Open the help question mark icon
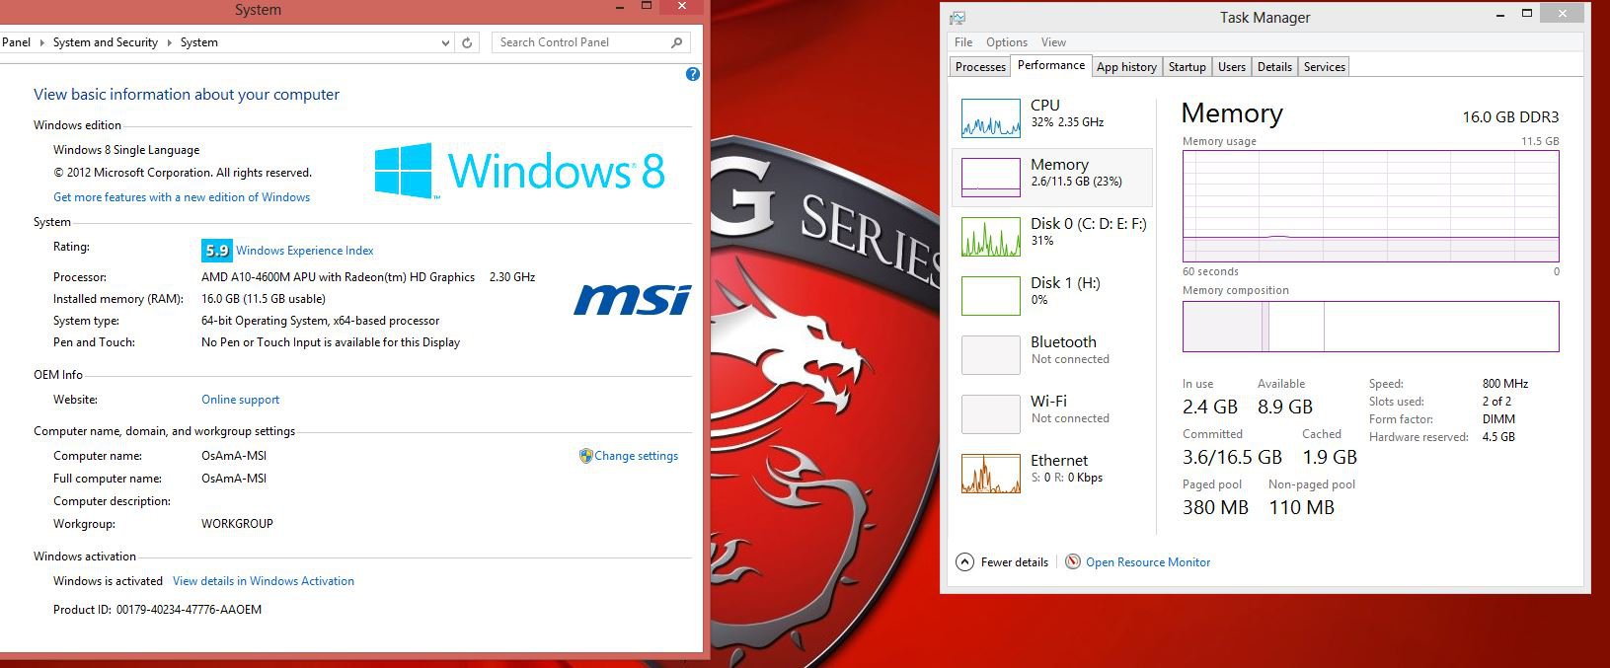 click(693, 74)
